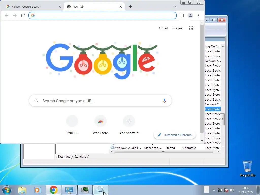Open a new tab with the plus button
Screen dimensions: 260x195
click(130, 7)
